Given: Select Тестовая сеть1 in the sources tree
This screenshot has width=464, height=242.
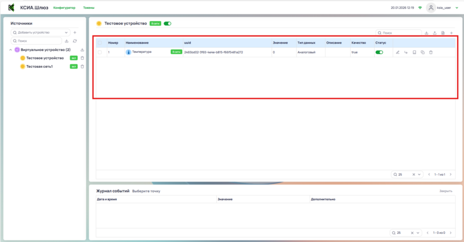Looking at the screenshot, I should tap(39, 67).
